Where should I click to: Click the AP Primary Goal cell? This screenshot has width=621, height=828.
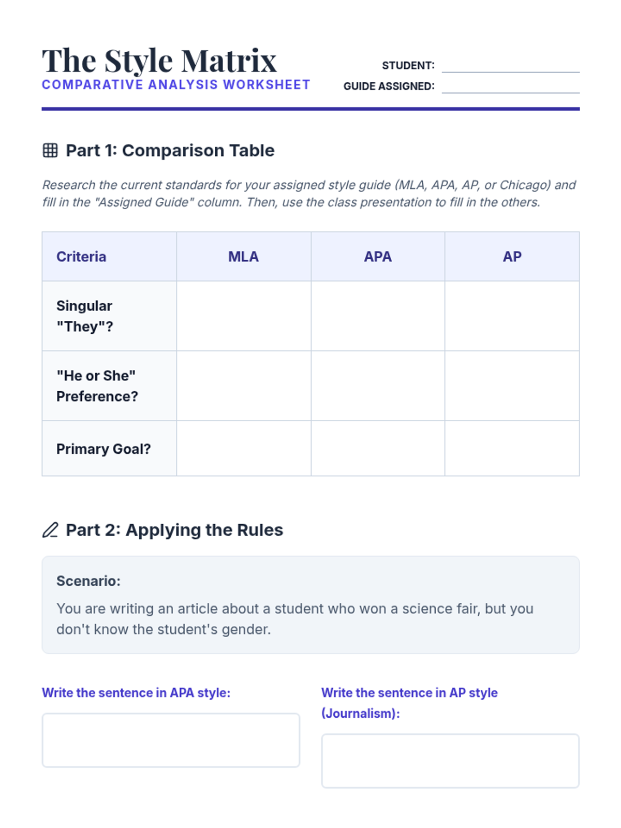click(512, 449)
